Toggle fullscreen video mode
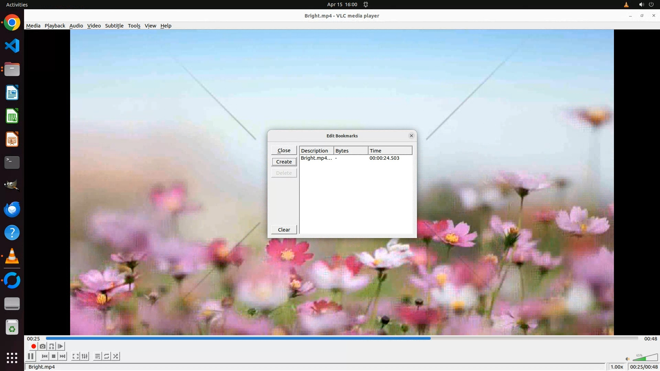This screenshot has height=371, width=660. click(76, 356)
